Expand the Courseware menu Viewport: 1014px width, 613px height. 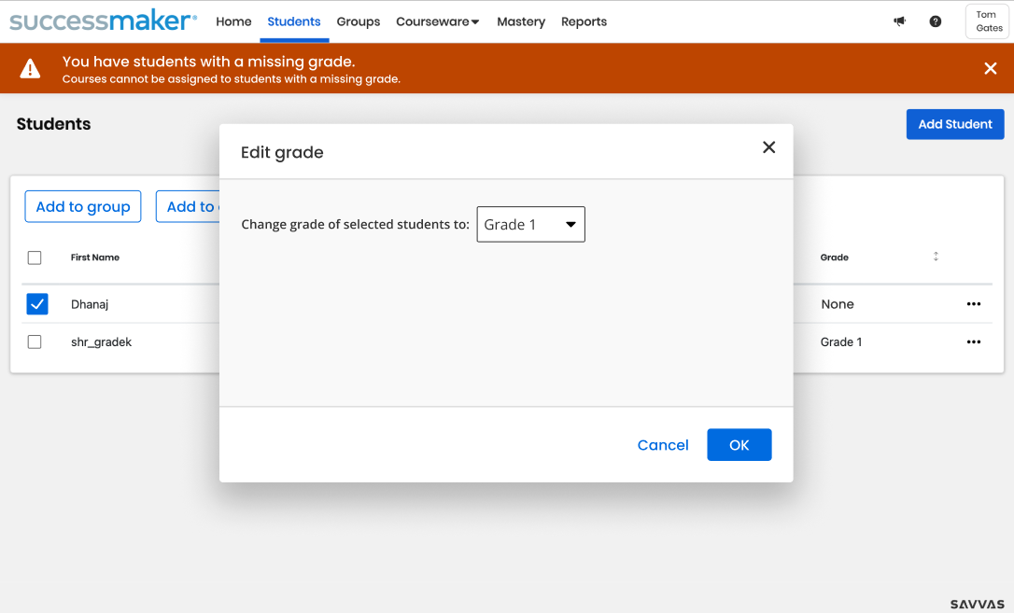pyautogui.click(x=437, y=21)
